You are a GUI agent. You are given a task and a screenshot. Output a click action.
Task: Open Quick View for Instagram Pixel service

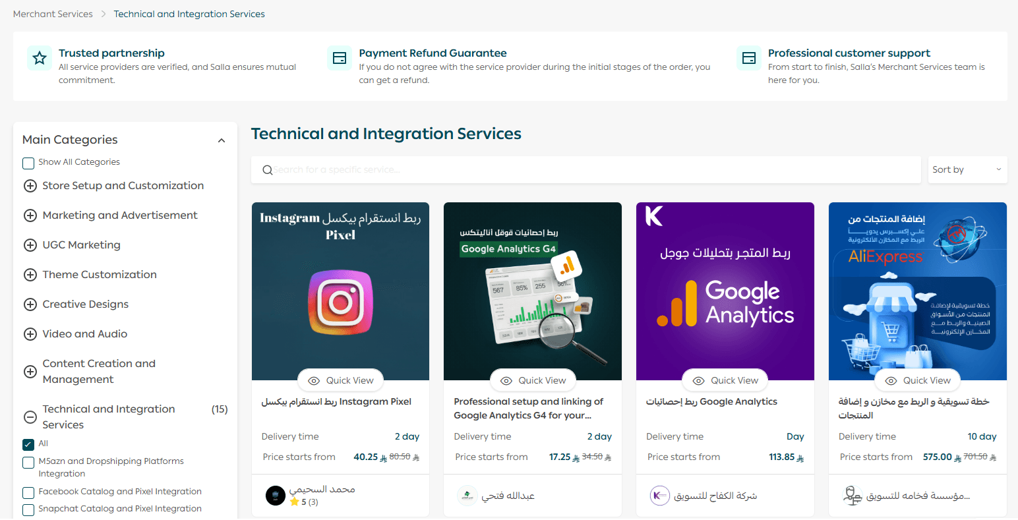341,380
